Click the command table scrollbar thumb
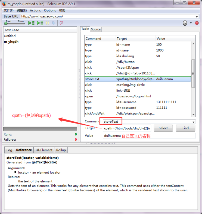Viewport: 202px width, 214px height. (193, 73)
